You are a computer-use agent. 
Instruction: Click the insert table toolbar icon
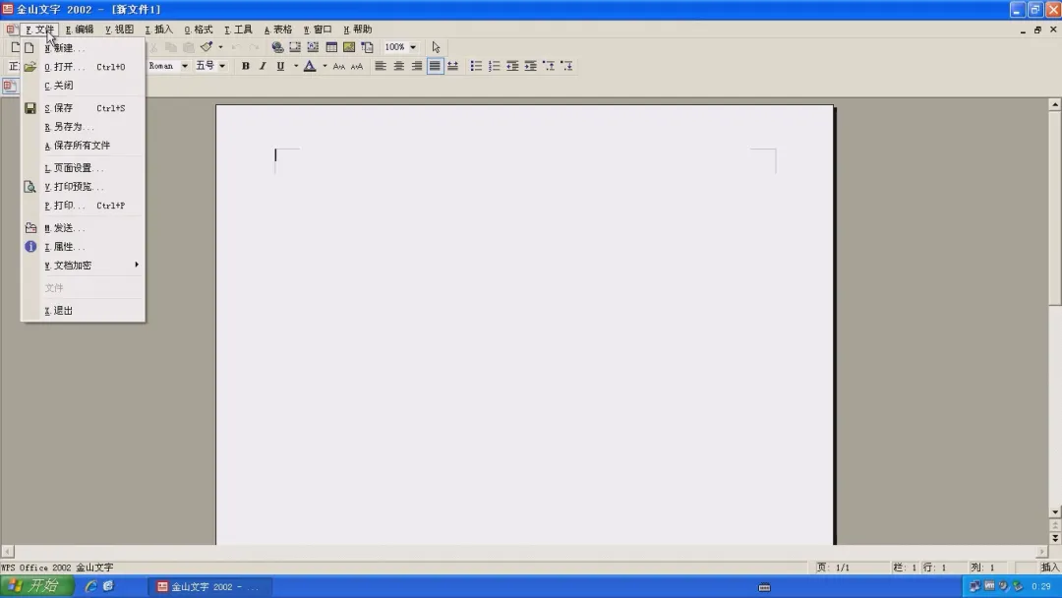[x=331, y=47]
